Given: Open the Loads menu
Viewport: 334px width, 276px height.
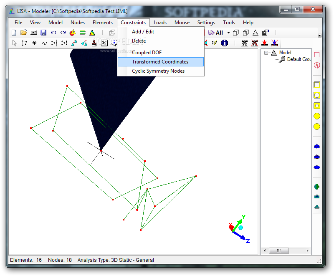Looking at the screenshot, I should [160, 23].
